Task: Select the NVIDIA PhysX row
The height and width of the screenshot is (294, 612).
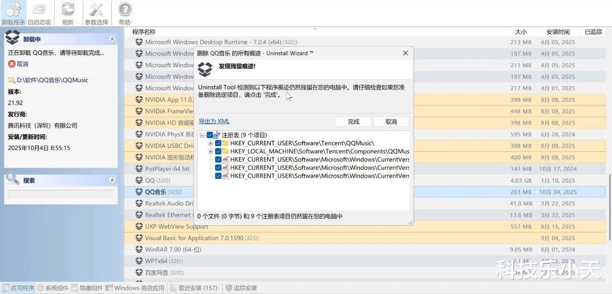Action: pos(365,135)
